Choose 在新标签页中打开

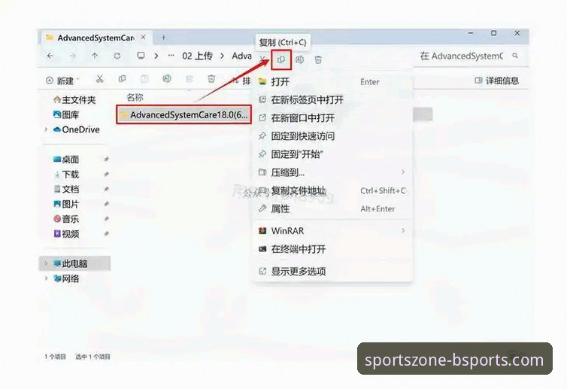pyautogui.click(x=333, y=99)
